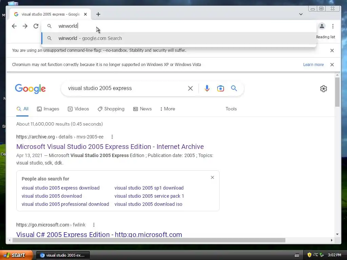This screenshot has height=260, width=347.
Task: Click the scroll up arrow
Action: click(x=337, y=75)
